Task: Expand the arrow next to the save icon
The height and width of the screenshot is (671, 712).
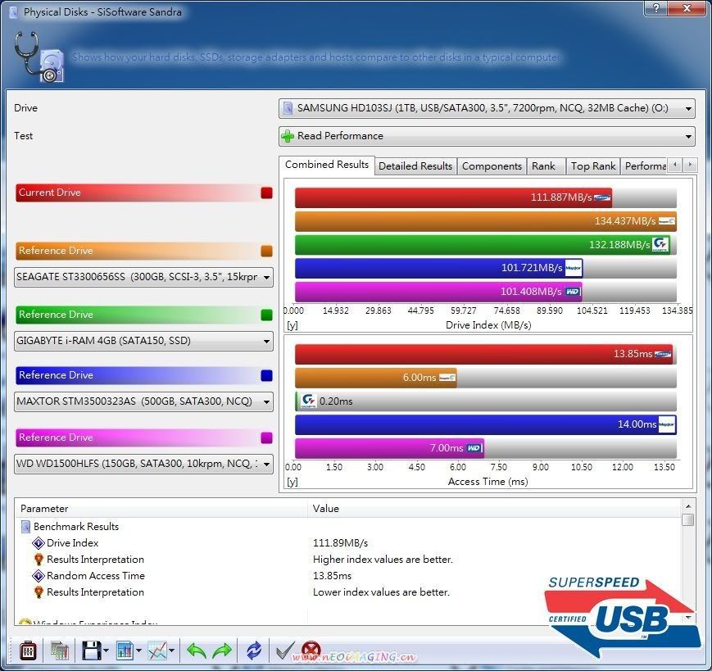Action: [x=107, y=651]
